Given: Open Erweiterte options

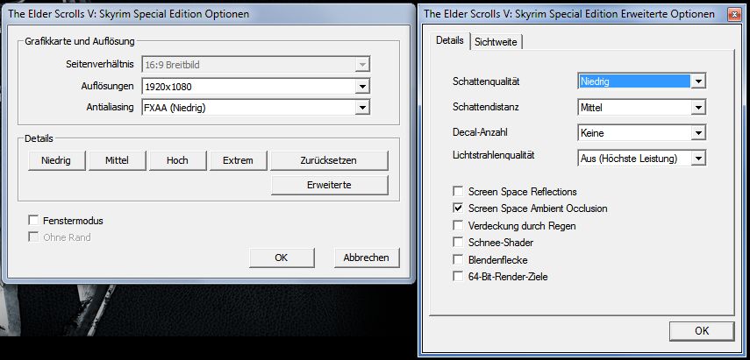Looking at the screenshot, I should coord(329,185).
